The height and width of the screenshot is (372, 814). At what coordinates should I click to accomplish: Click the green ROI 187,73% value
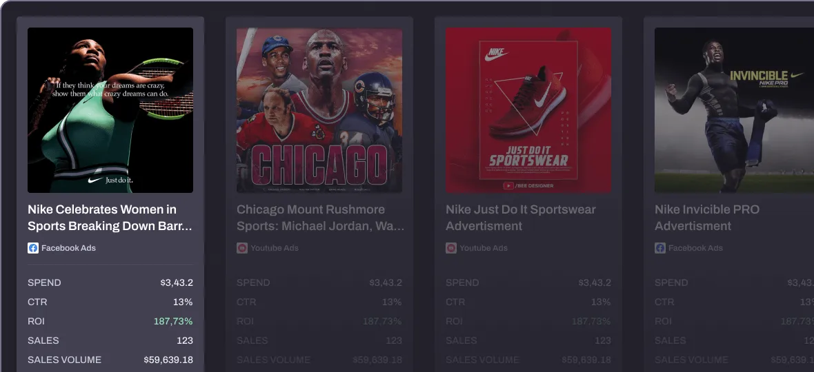click(173, 321)
